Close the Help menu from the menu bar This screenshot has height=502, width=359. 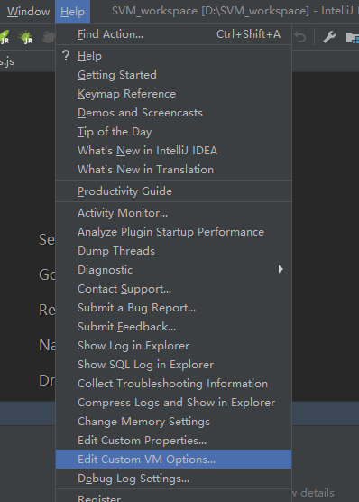tap(73, 12)
